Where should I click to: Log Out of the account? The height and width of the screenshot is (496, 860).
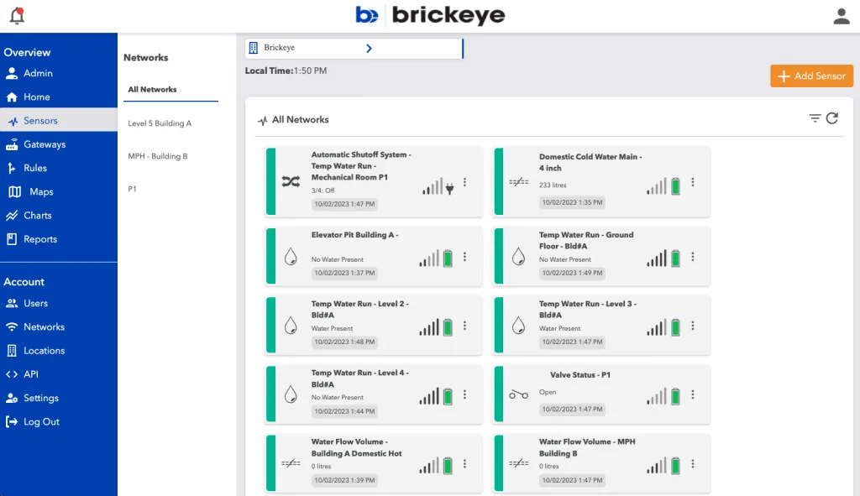pyautogui.click(x=59, y=421)
